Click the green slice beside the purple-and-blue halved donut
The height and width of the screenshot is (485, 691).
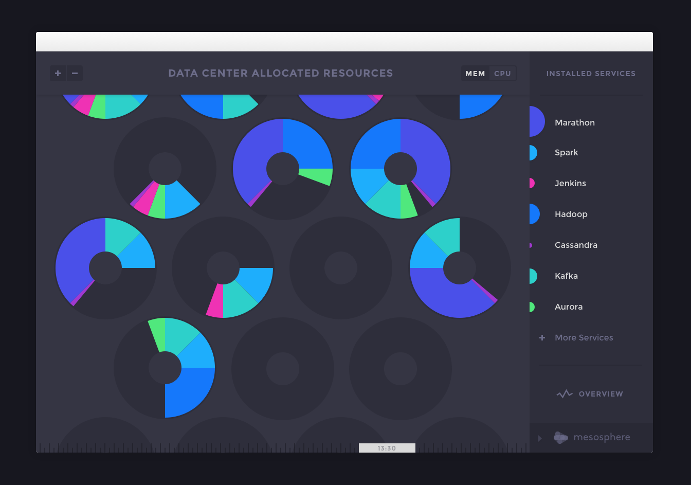[x=317, y=176]
